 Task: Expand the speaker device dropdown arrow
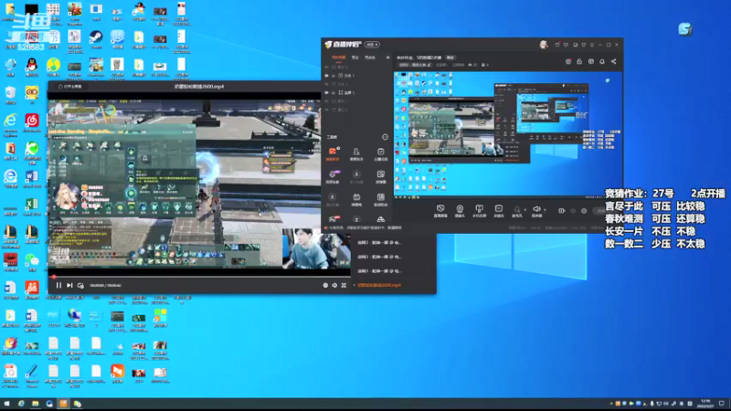tap(545, 210)
